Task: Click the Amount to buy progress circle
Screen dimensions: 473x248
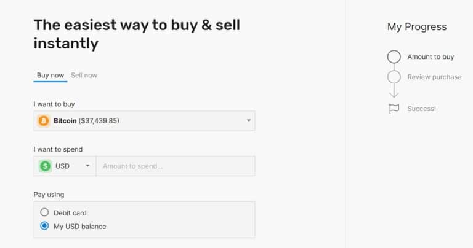Action: 394,57
